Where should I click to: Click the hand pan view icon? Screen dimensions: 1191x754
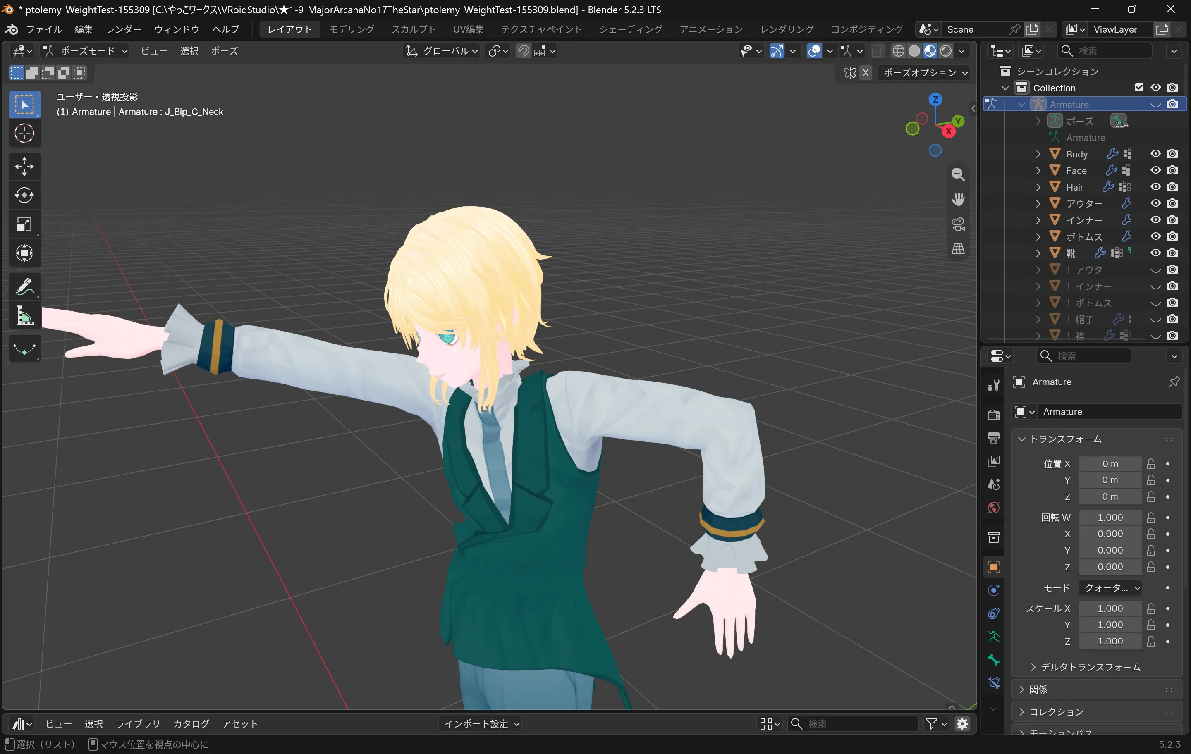pos(958,199)
